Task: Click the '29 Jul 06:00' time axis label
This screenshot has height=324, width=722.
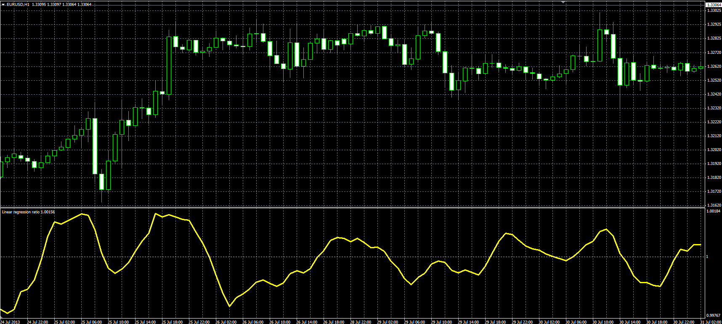Action: coord(414,322)
